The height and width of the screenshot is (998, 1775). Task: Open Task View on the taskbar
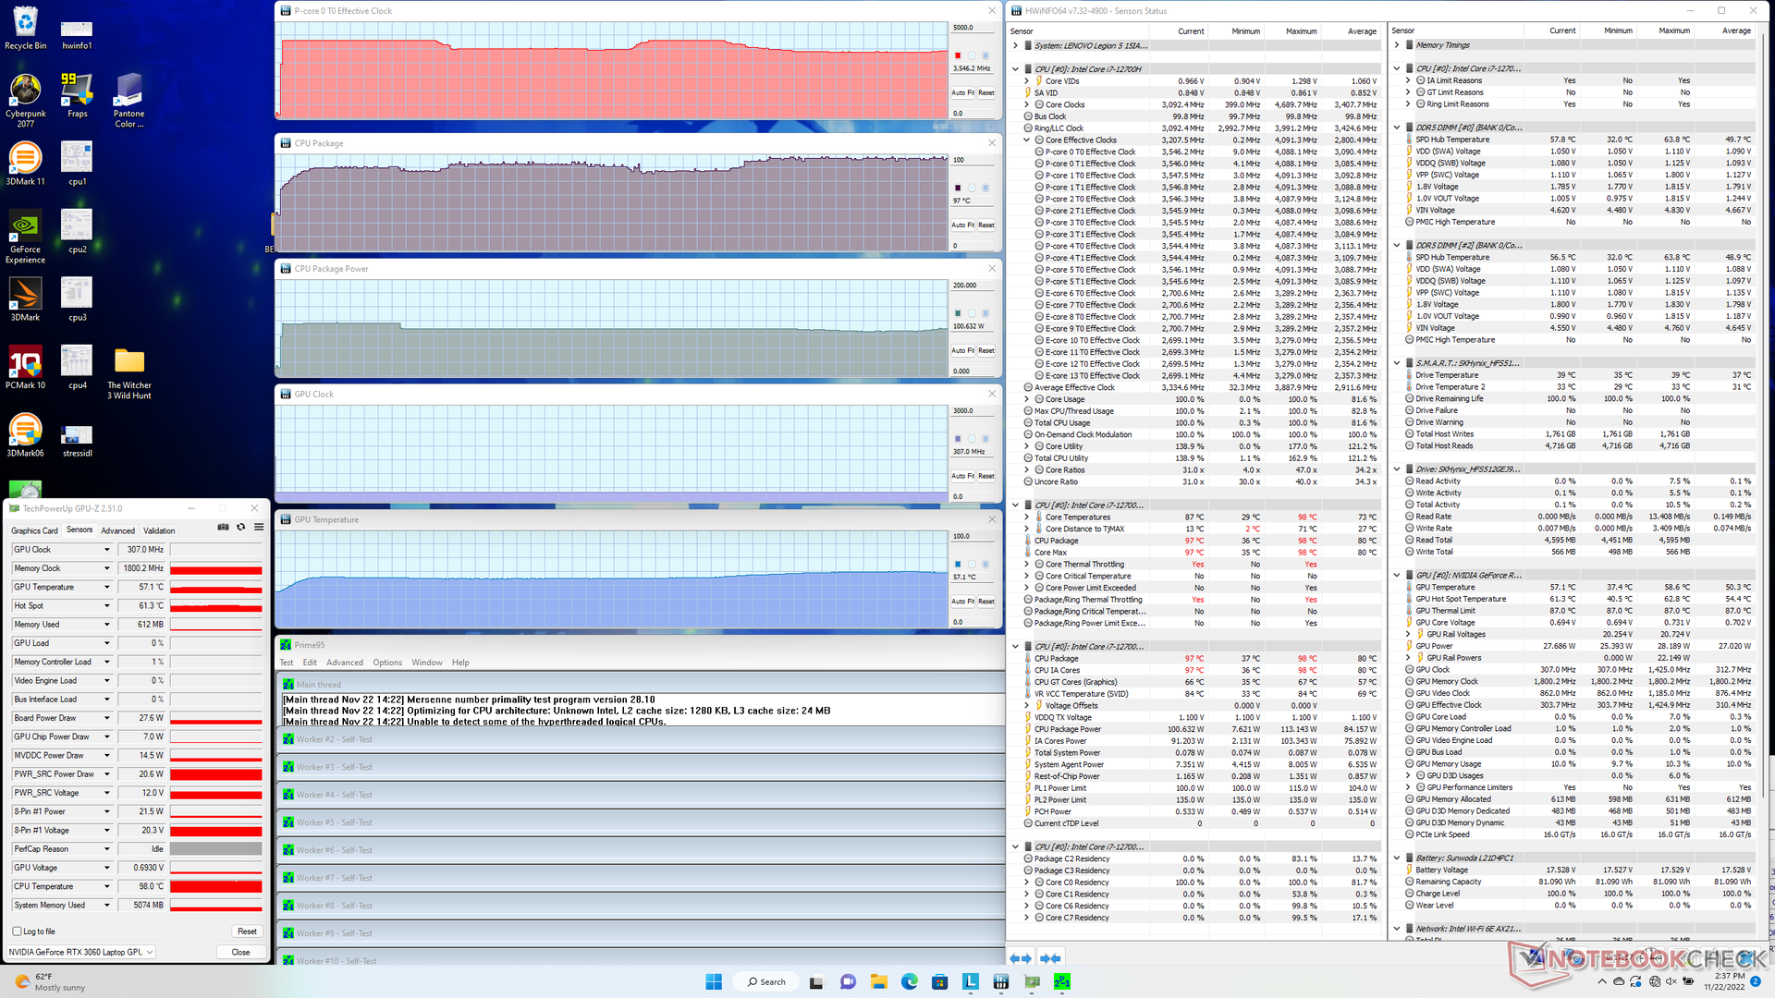coord(816,981)
